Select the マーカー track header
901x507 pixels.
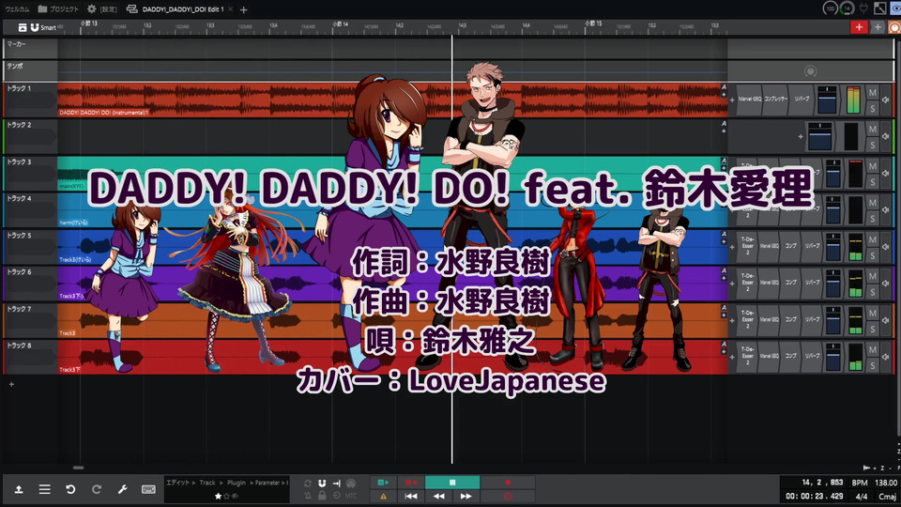[30, 48]
